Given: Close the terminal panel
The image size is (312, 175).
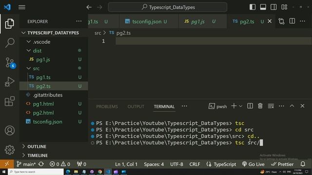Looking at the screenshot, I should [x=302, y=106].
